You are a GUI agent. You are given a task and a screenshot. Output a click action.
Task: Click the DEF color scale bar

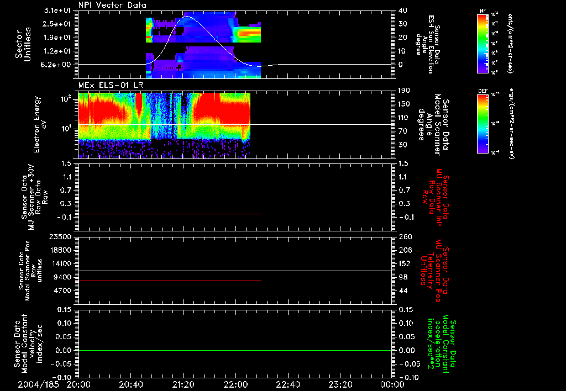pos(483,124)
